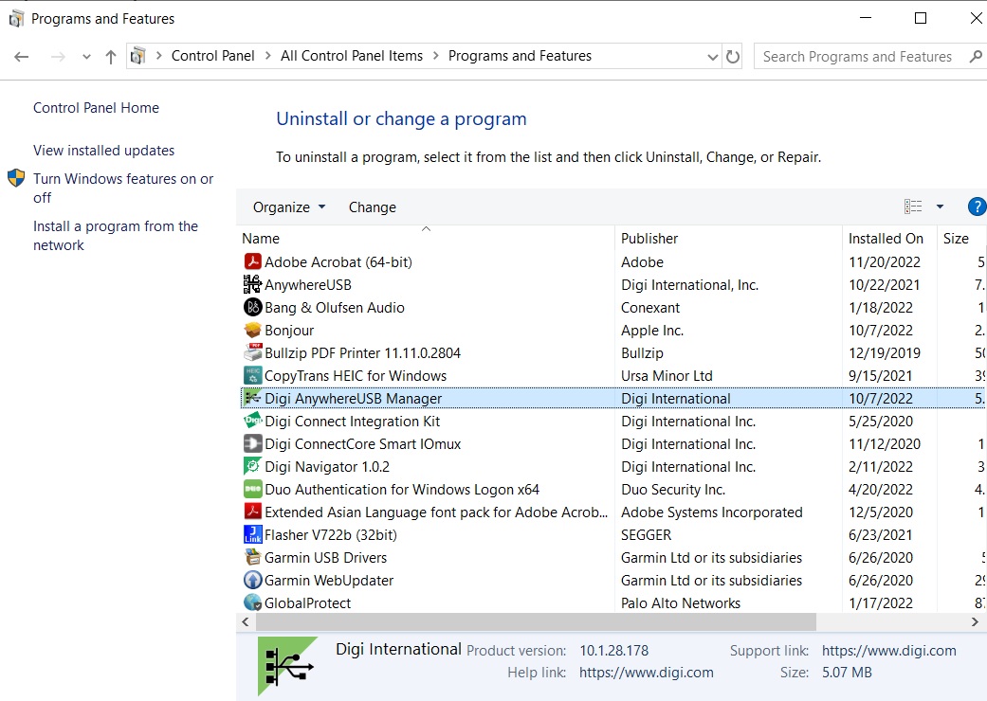The height and width of the screenshot is (701, 987).
Task: Click the search magnifier icon
Action: click(976, 57)
